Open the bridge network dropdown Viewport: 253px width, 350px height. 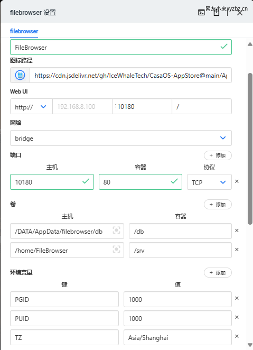121,138
